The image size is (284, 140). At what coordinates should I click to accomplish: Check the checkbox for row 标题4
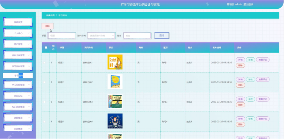coord(45,122)
